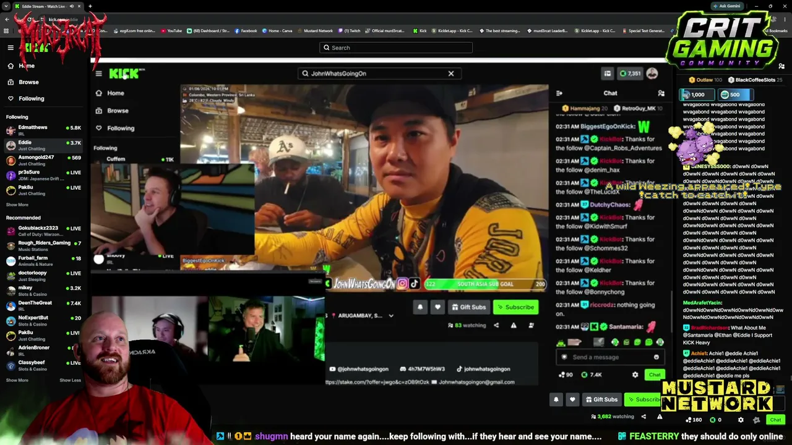
Task: Mute the Eddie Stream browser tab audio
Action: [x=71, y=6]
